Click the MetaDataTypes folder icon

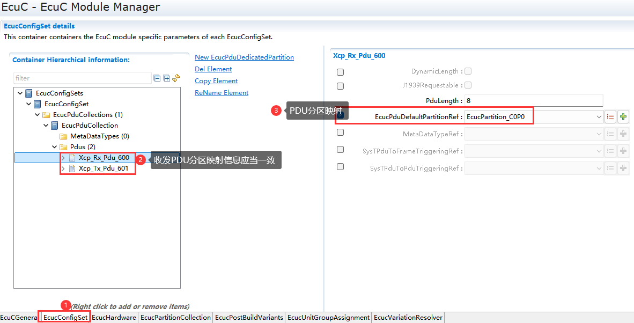[x=63, y=136]
